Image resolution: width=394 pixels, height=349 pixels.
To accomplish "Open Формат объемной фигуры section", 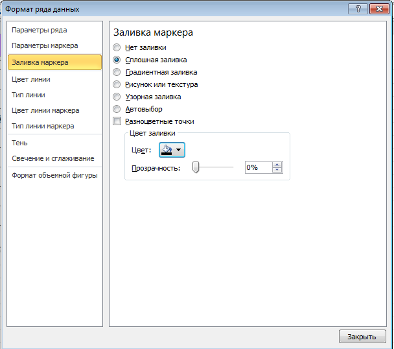I will (54, 175).
